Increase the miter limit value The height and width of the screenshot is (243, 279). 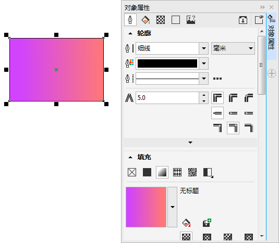pos(204,95)
